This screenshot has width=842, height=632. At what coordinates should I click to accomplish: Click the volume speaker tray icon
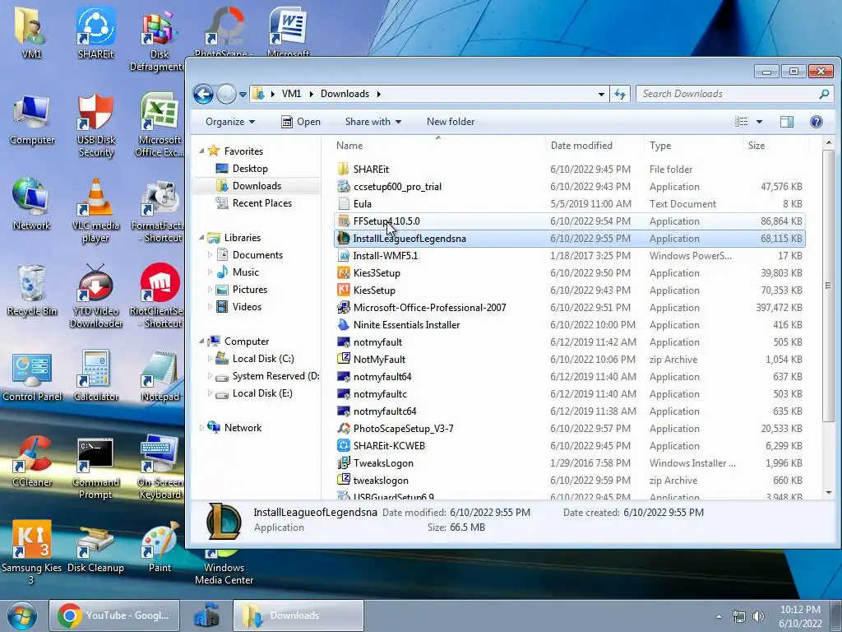[x=758, y=616]
